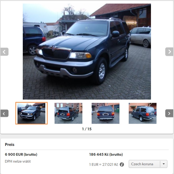
Task: Click the 6 900 EUR (brutto) price
Action: 21,154
